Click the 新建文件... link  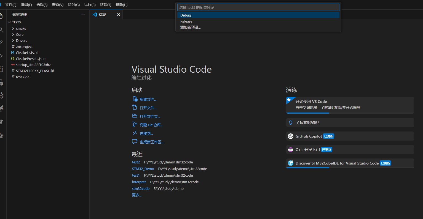pos(148,99)
